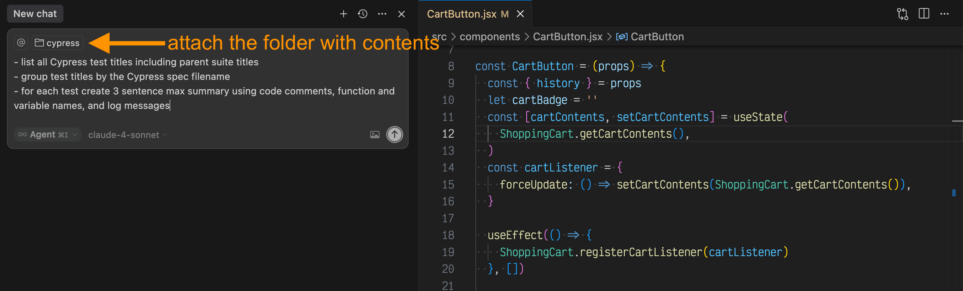Click the CartButton.jsx breadcrumb

point(568,37)
